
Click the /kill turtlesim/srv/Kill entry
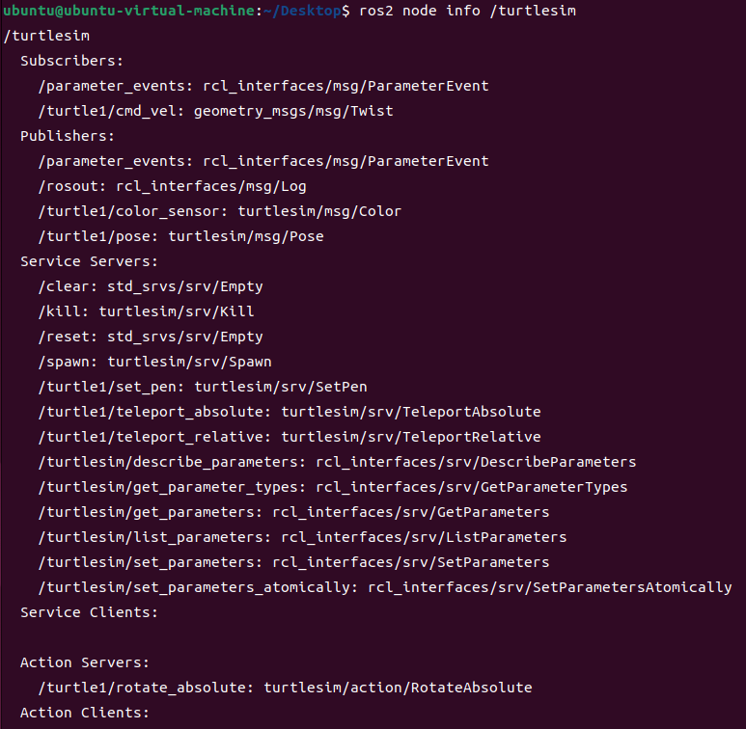(x=147, y=311)
